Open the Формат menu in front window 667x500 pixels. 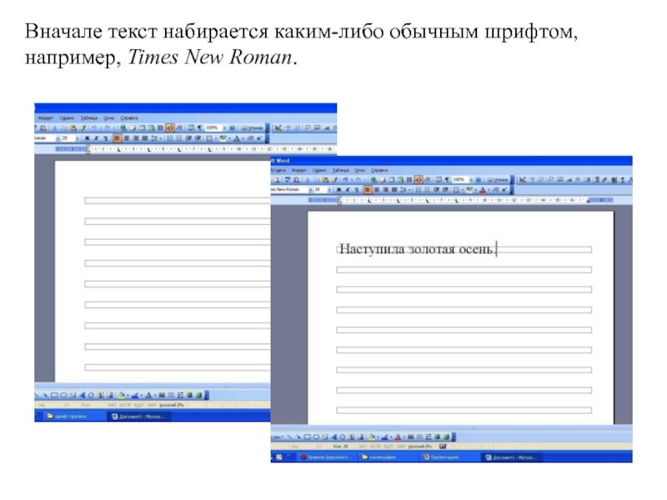[x=298, y=171]
